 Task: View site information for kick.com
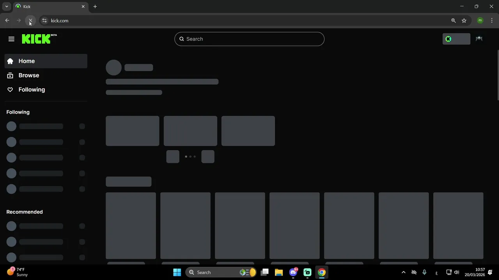(x=44, y=21)
